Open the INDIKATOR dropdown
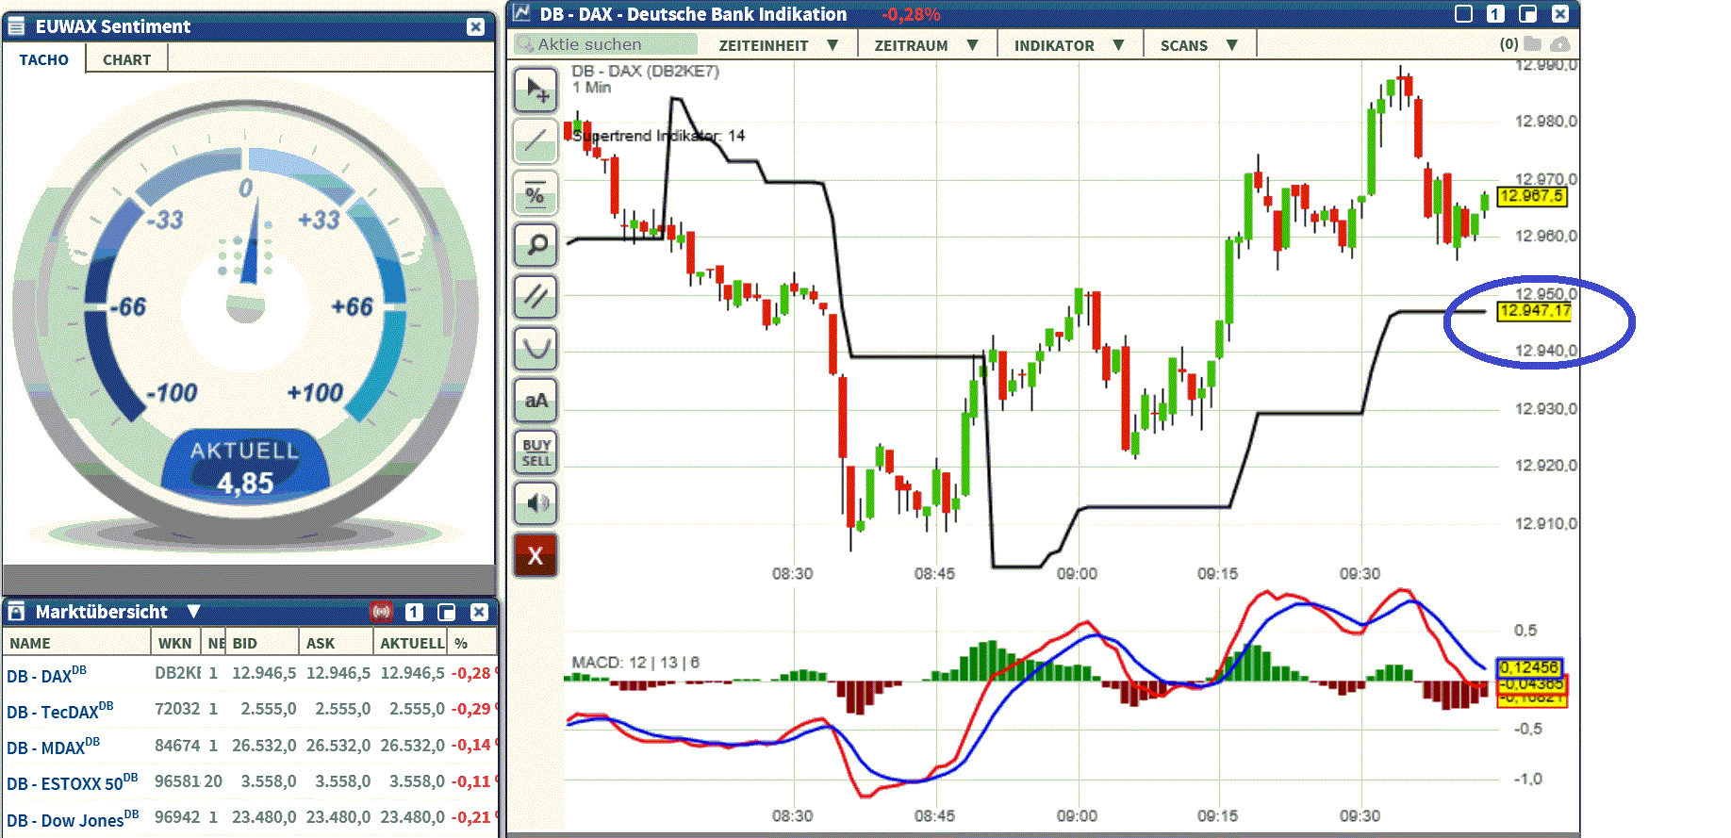 click(x=1069, y=45)
